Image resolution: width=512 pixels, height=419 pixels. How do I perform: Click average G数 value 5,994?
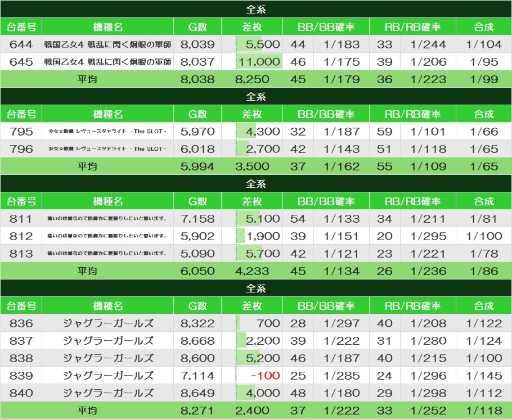pyautogui.click(x=197, y=166)
